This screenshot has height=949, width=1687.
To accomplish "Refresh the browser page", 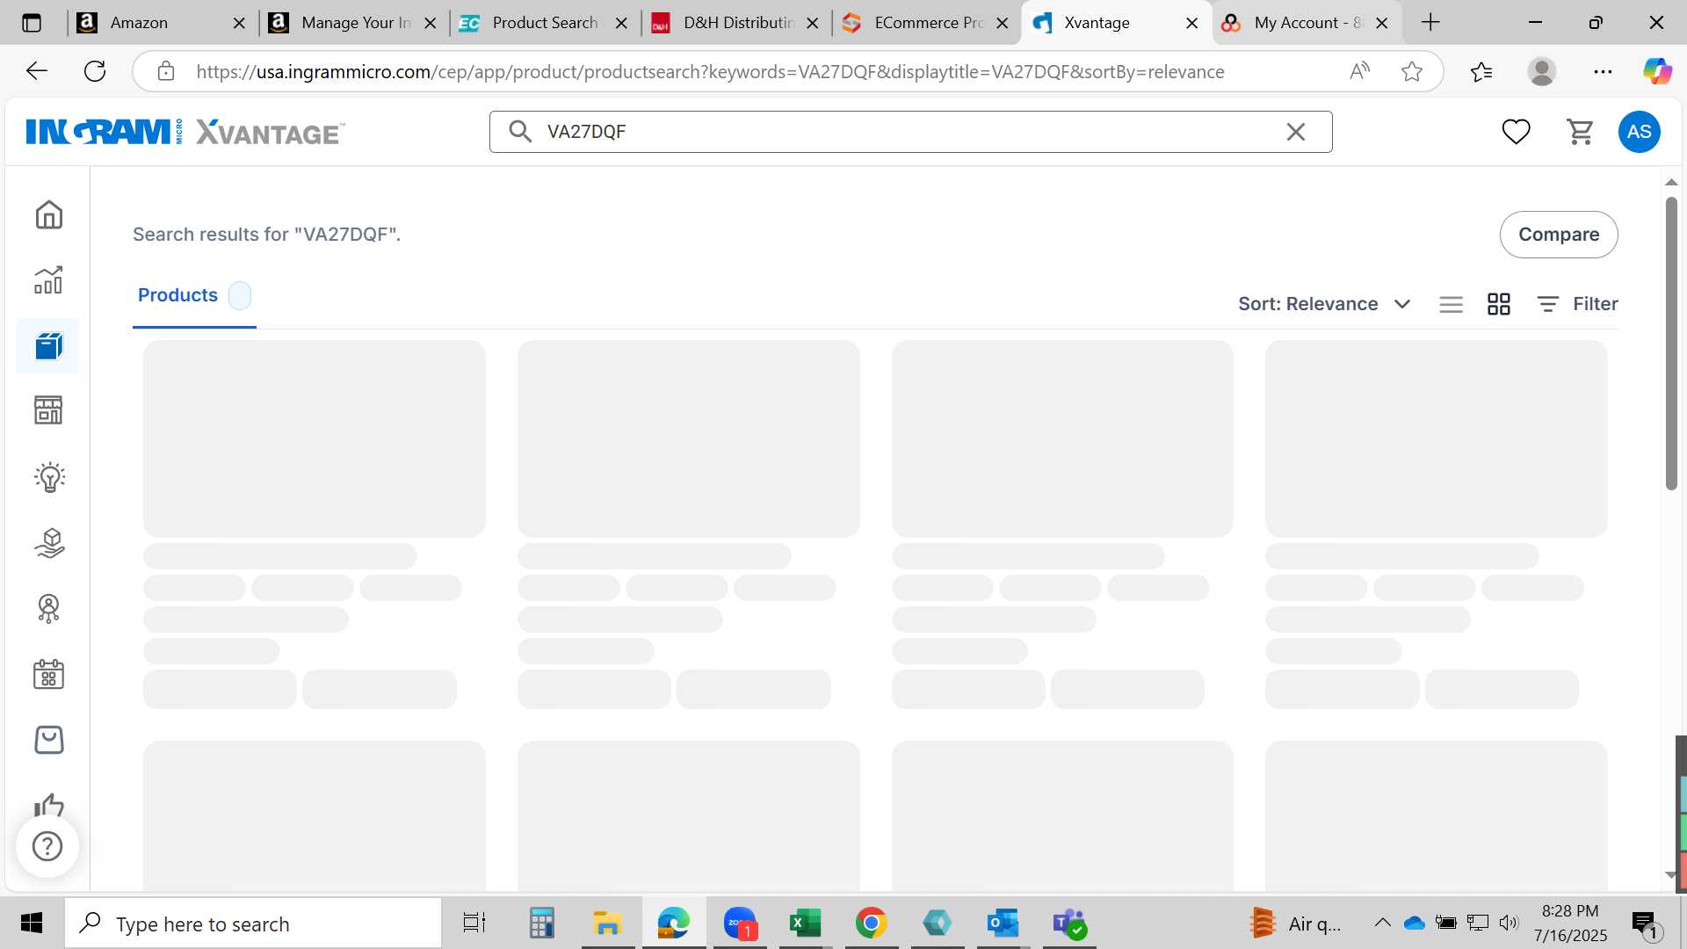I will click(95, 71).
